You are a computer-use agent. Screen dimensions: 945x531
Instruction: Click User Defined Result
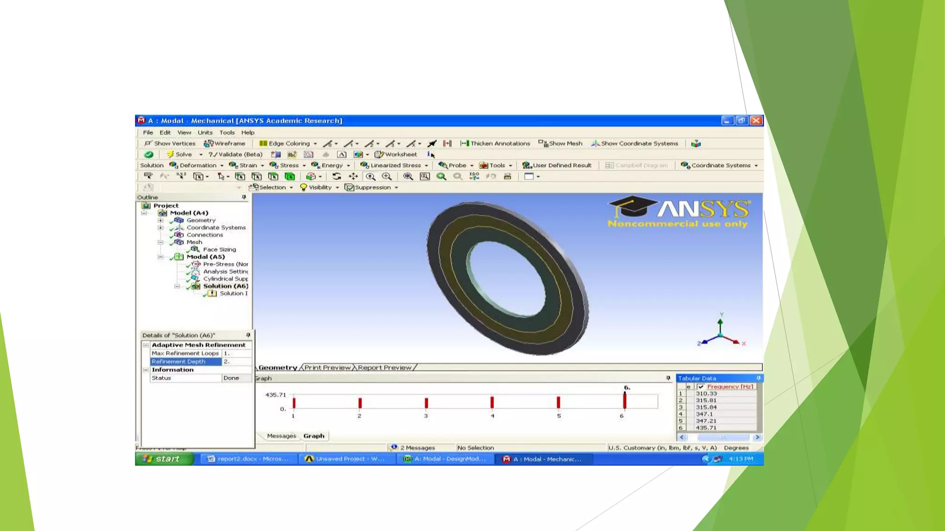(557, 165)
